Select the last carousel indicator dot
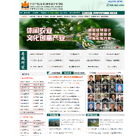Viewport: 136px width, 136px height. (x=123, y=48)
